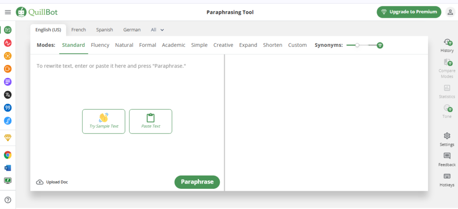458x209 pixels.
Task: Click Upgrade to Premium
Action: [409, 12]
